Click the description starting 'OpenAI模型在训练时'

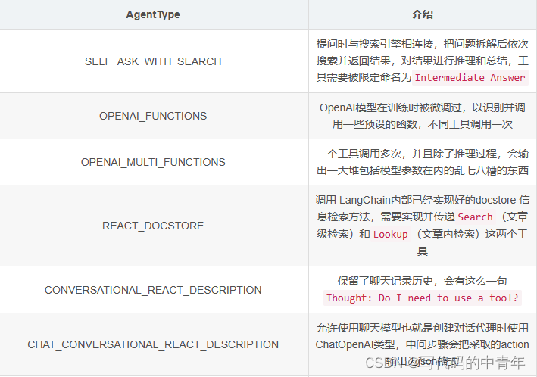[x=423, y=116]
